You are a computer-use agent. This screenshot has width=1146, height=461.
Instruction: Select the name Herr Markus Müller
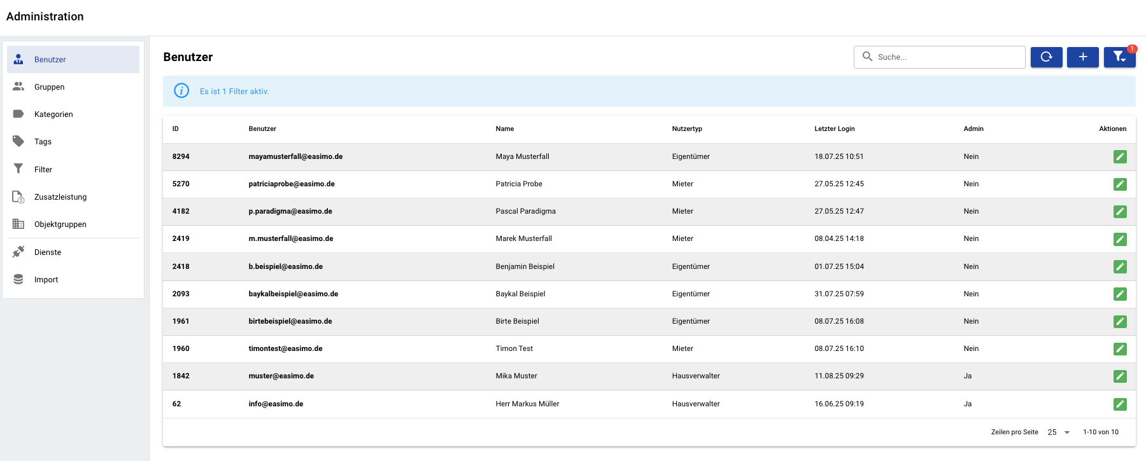click(x=528, y=404)
